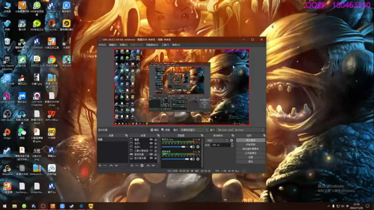Add a new source with the plus icon
Viewport: 374px width, 210px height.
pyautogui.click(x=132, y=166)
